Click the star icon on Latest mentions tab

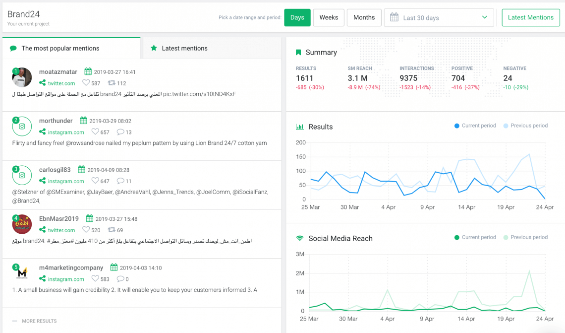click(154, 48)
